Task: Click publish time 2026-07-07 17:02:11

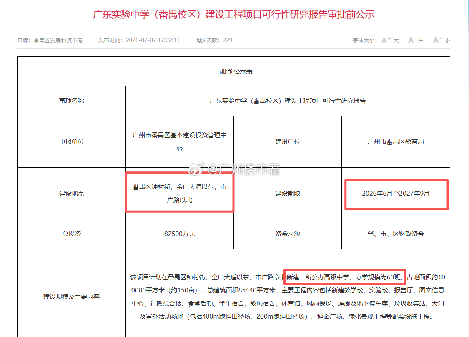Action: click(x=153, y=40)
